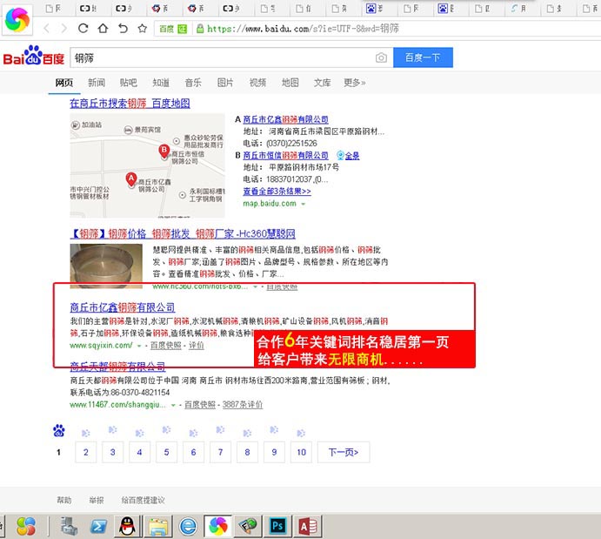Go to results page 10

click(301, 452)
